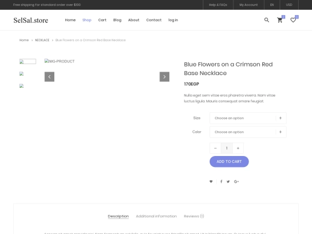Open the Contact menu item
Image resolution: width=312 pixels, height=234 pixels.
(154, 20)
